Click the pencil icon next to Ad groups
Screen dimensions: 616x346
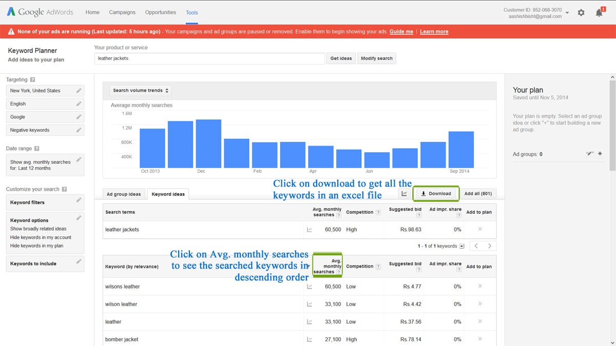click(590, 153)
